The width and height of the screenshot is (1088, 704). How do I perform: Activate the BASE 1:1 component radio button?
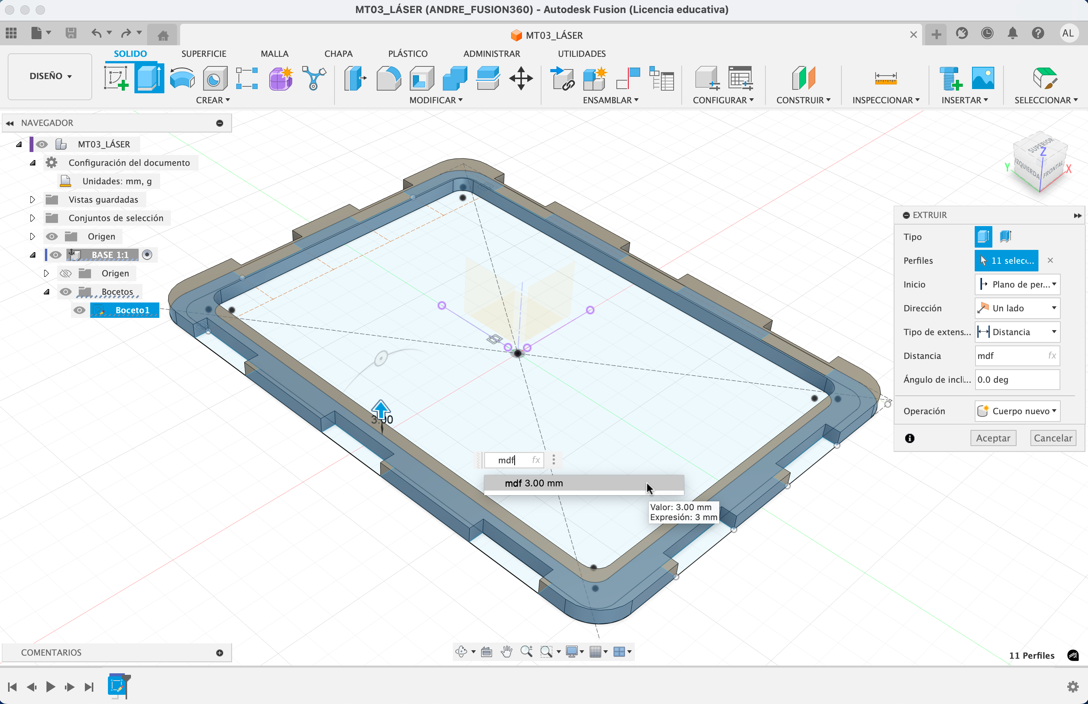[147, 255]
